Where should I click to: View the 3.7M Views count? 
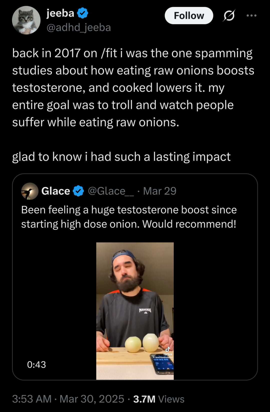pos(159,399)
